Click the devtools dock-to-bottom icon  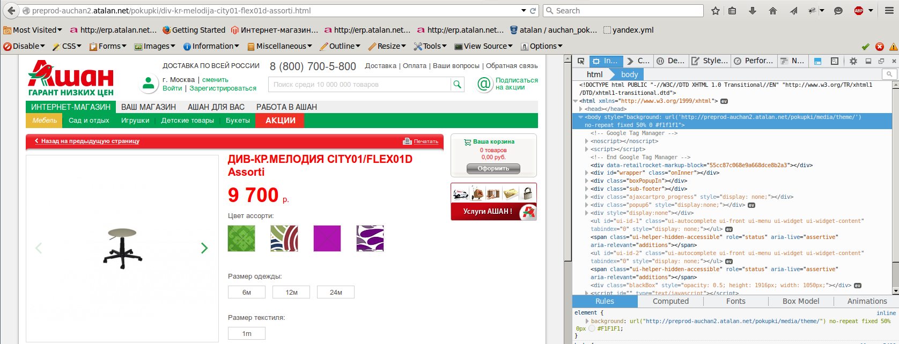868,61
